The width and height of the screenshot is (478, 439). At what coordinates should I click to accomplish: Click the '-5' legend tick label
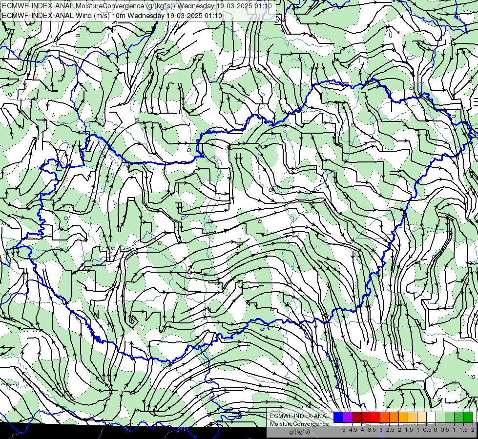click(343, 430)
